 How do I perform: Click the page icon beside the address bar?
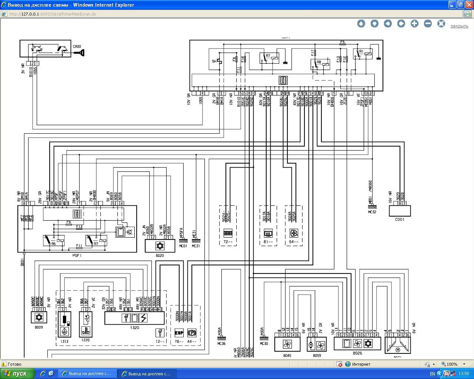tap(468, 14)
